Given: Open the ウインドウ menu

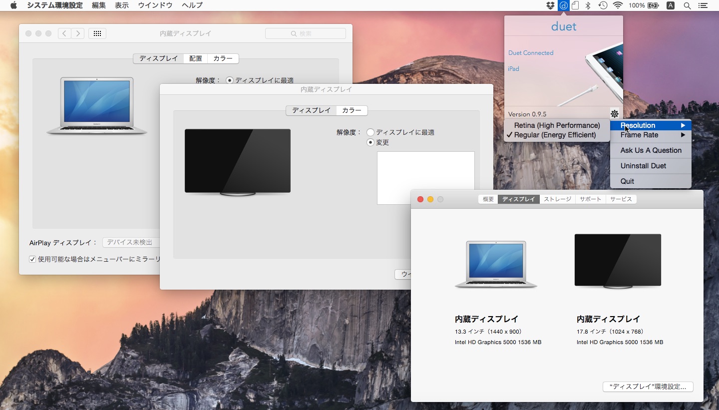Looking at the screenshot, I should pyautogui.click(x=155, y=5).
